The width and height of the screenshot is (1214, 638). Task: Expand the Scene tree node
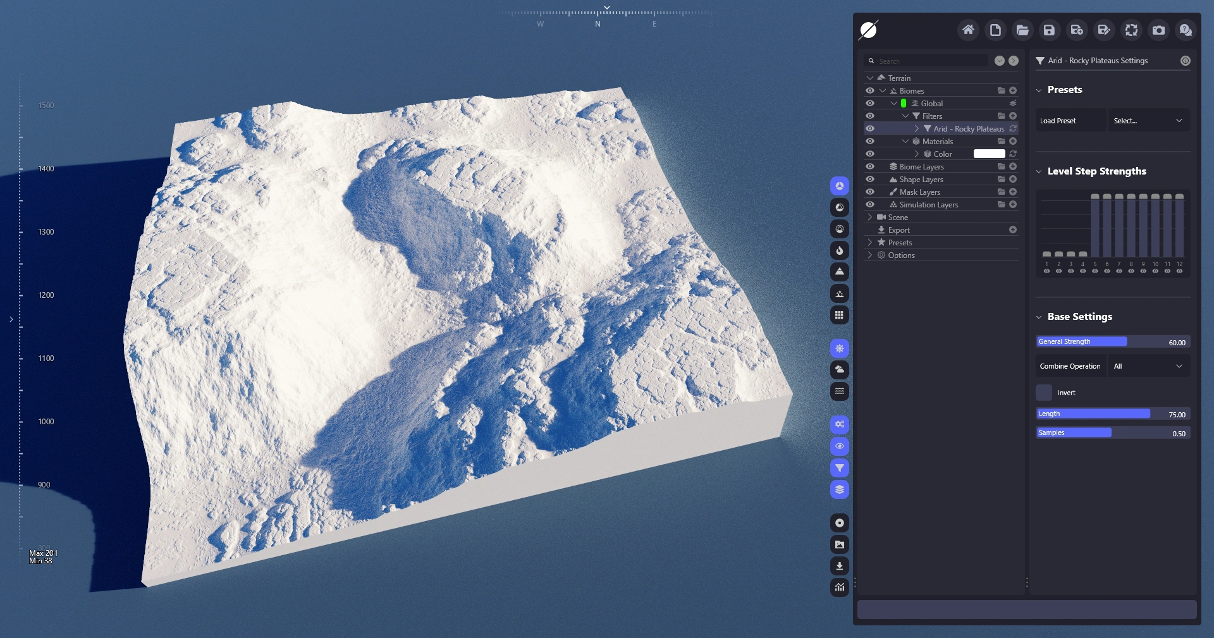[x=870, y=217]
